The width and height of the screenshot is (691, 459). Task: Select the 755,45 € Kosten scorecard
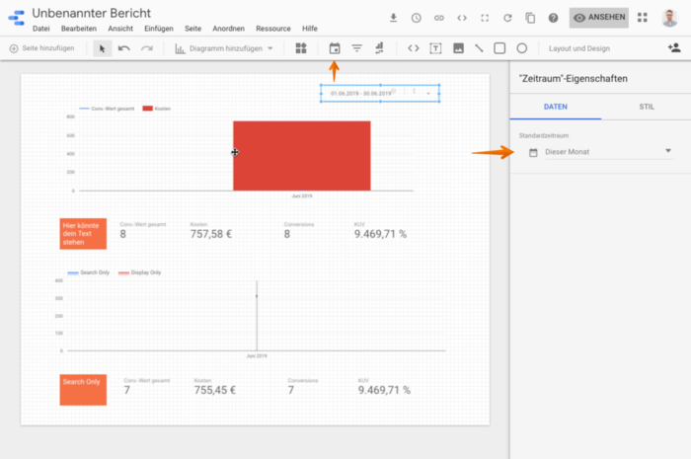pos(215,387)
